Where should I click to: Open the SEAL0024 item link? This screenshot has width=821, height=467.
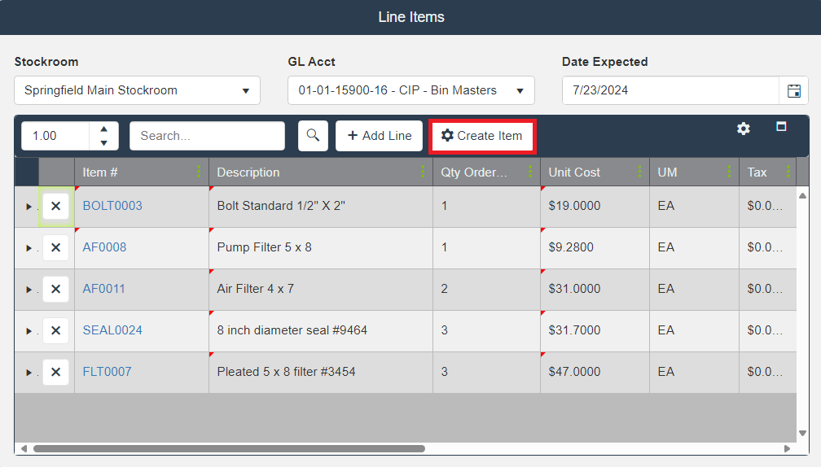point(112,330)
